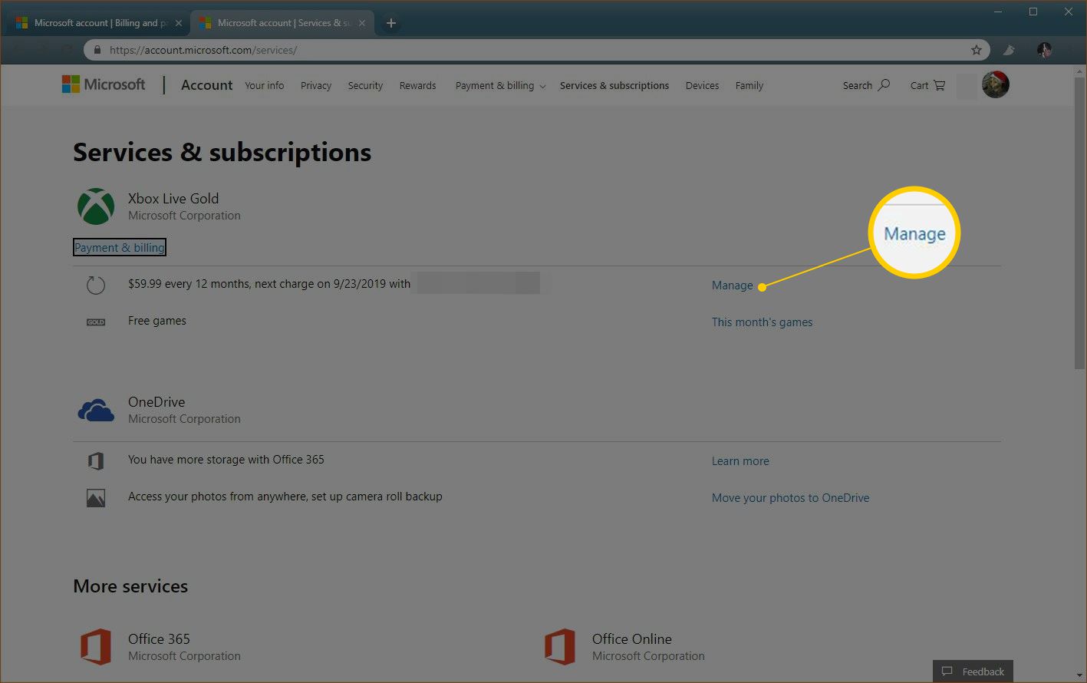Open the shopping Cart icon

pyautogui.click(x=939, y=85)
